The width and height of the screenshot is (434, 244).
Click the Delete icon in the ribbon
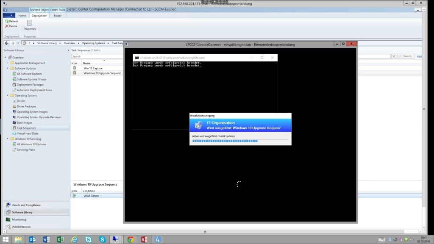7,26
